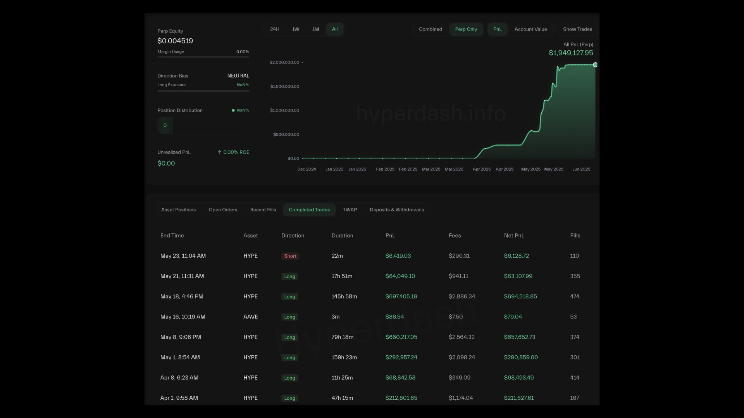Viewport: 744px width, 418px height.
Task: Switch to the TWAP tab
Action: (350, 210)
